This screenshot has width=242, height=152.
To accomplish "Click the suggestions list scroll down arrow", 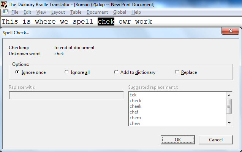I will [229, 123].
